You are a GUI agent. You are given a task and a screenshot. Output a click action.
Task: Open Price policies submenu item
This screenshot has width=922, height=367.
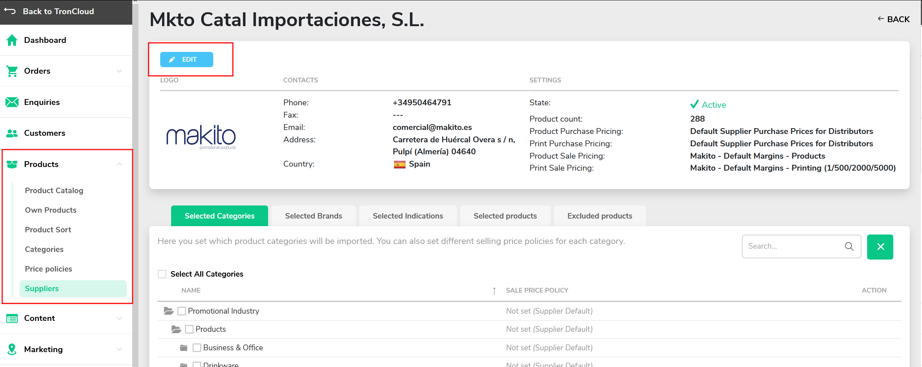(x=49, y=269)
